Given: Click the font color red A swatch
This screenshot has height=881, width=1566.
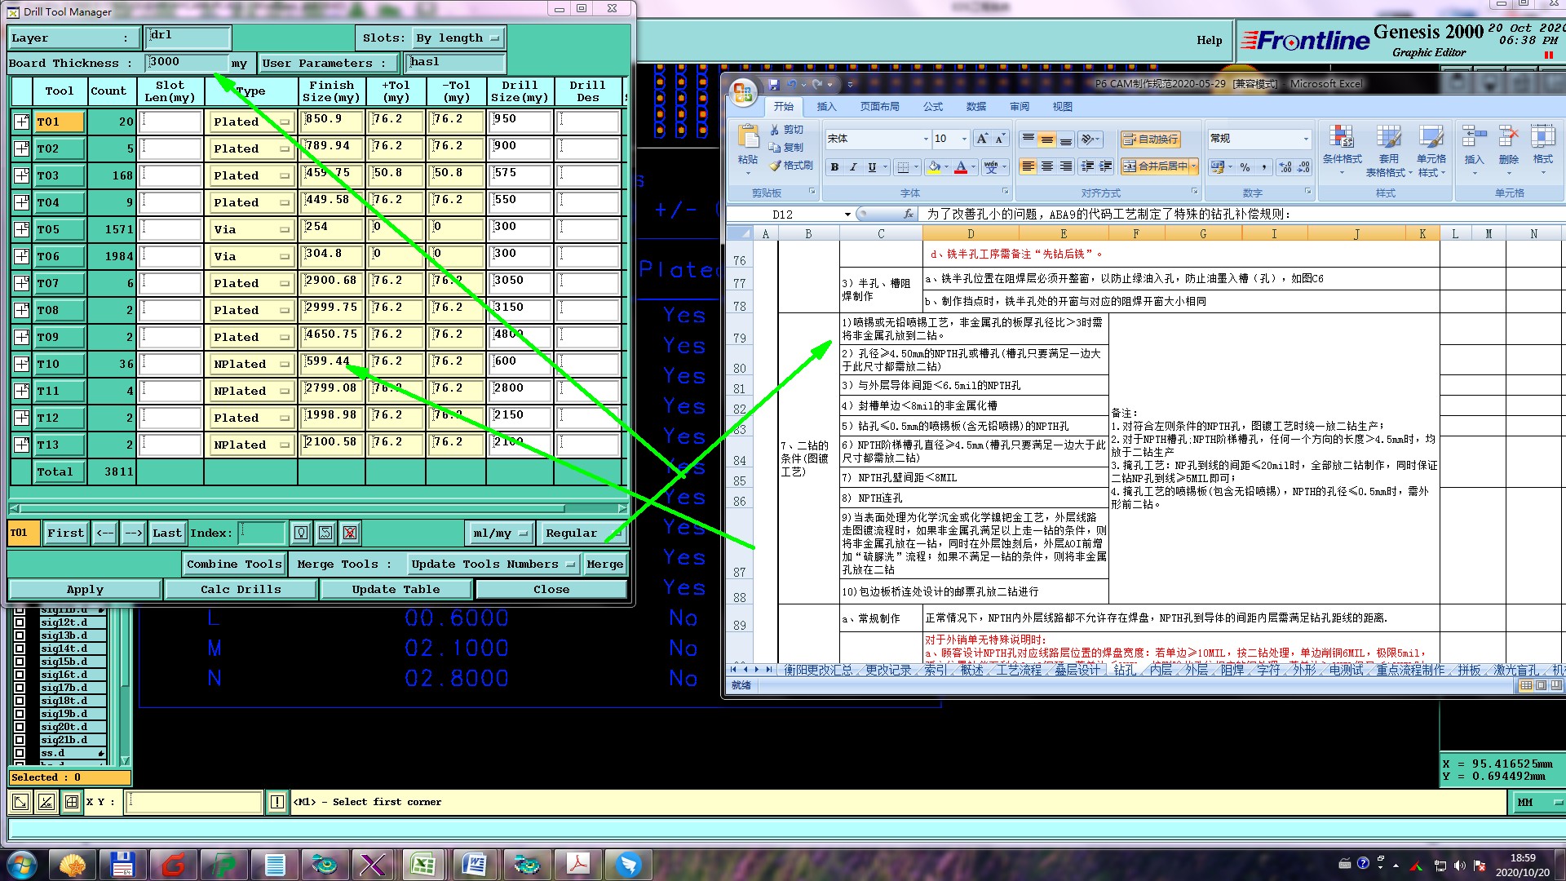Looking at the screenshot, I should point(961,167).
